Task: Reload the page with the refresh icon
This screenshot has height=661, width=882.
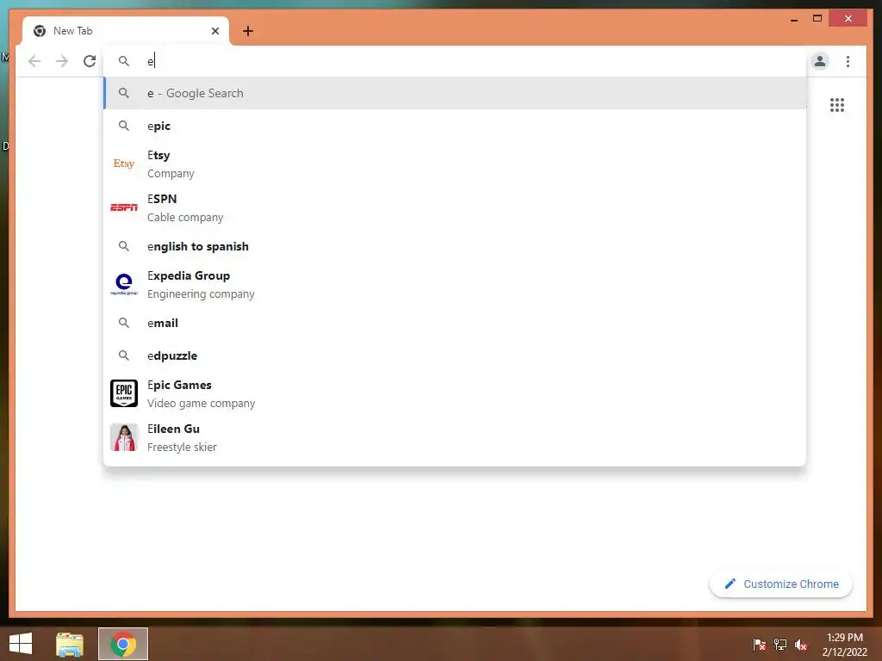Action: click(x=90, y=61)
